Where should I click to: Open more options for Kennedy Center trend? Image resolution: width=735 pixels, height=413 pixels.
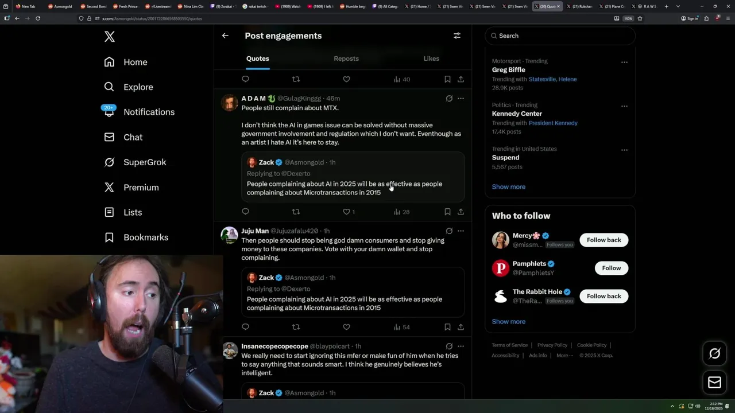[624, 106]
